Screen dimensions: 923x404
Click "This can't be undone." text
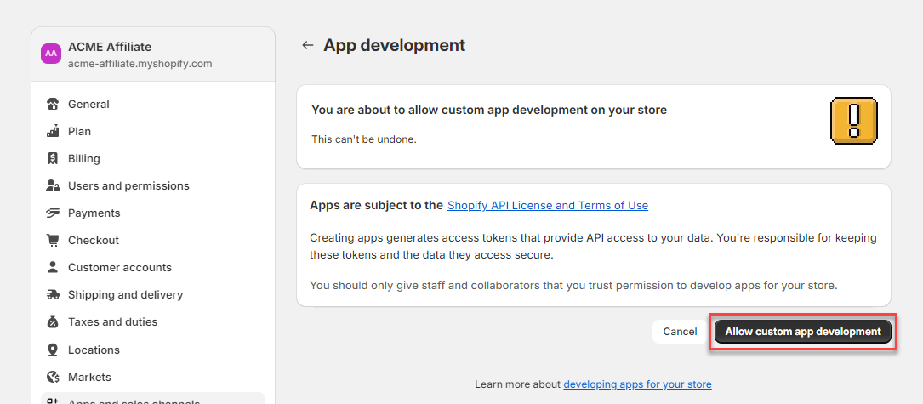tap(364, 139)
